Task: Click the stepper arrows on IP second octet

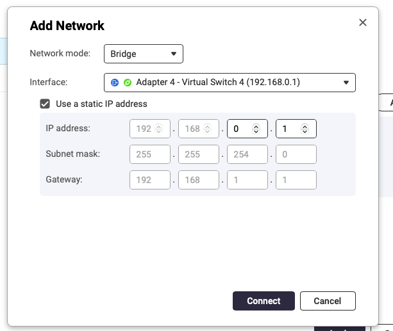Action: [208, 129]
